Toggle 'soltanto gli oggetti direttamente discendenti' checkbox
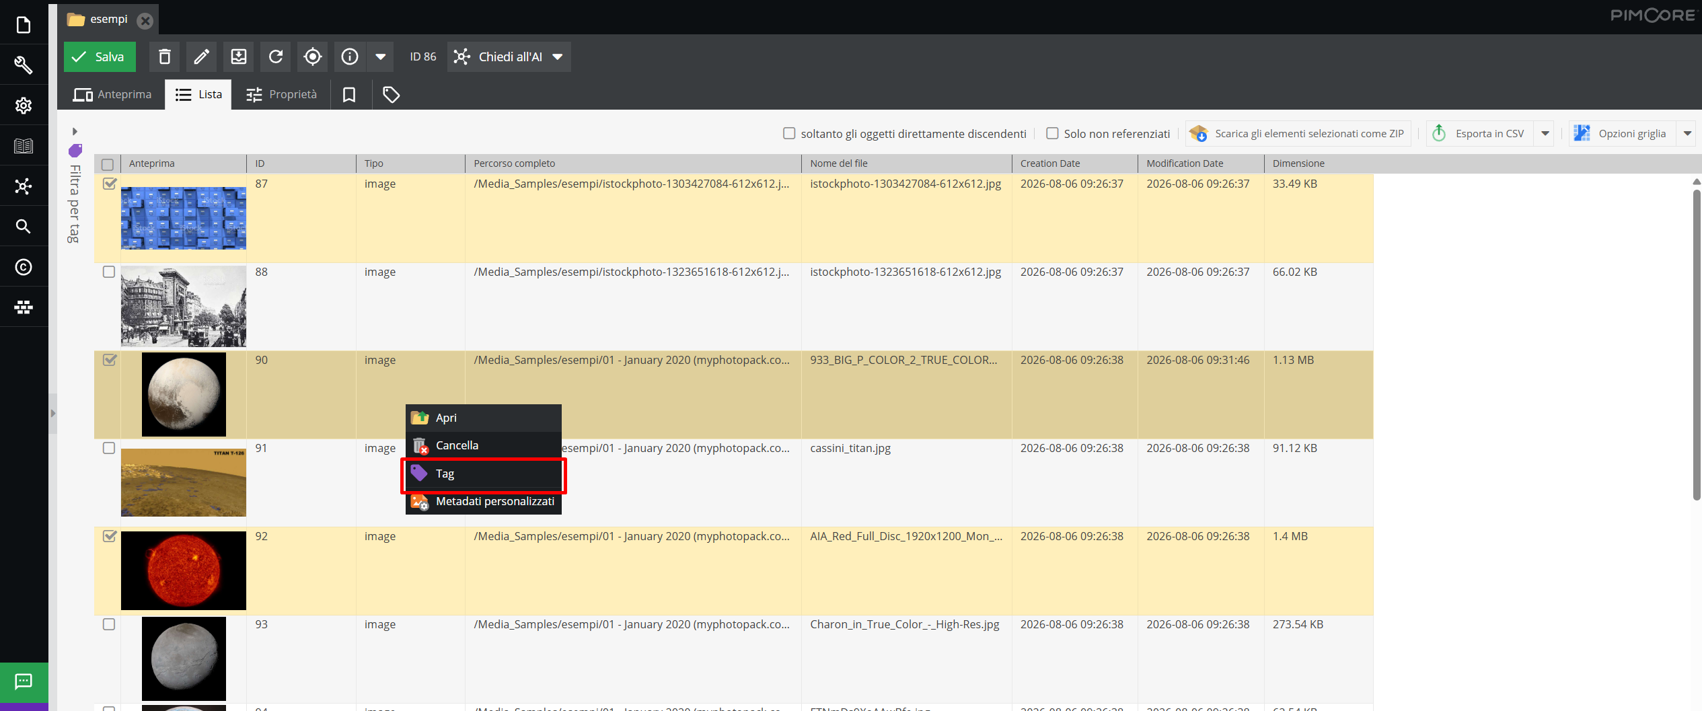 click(789, 133)
